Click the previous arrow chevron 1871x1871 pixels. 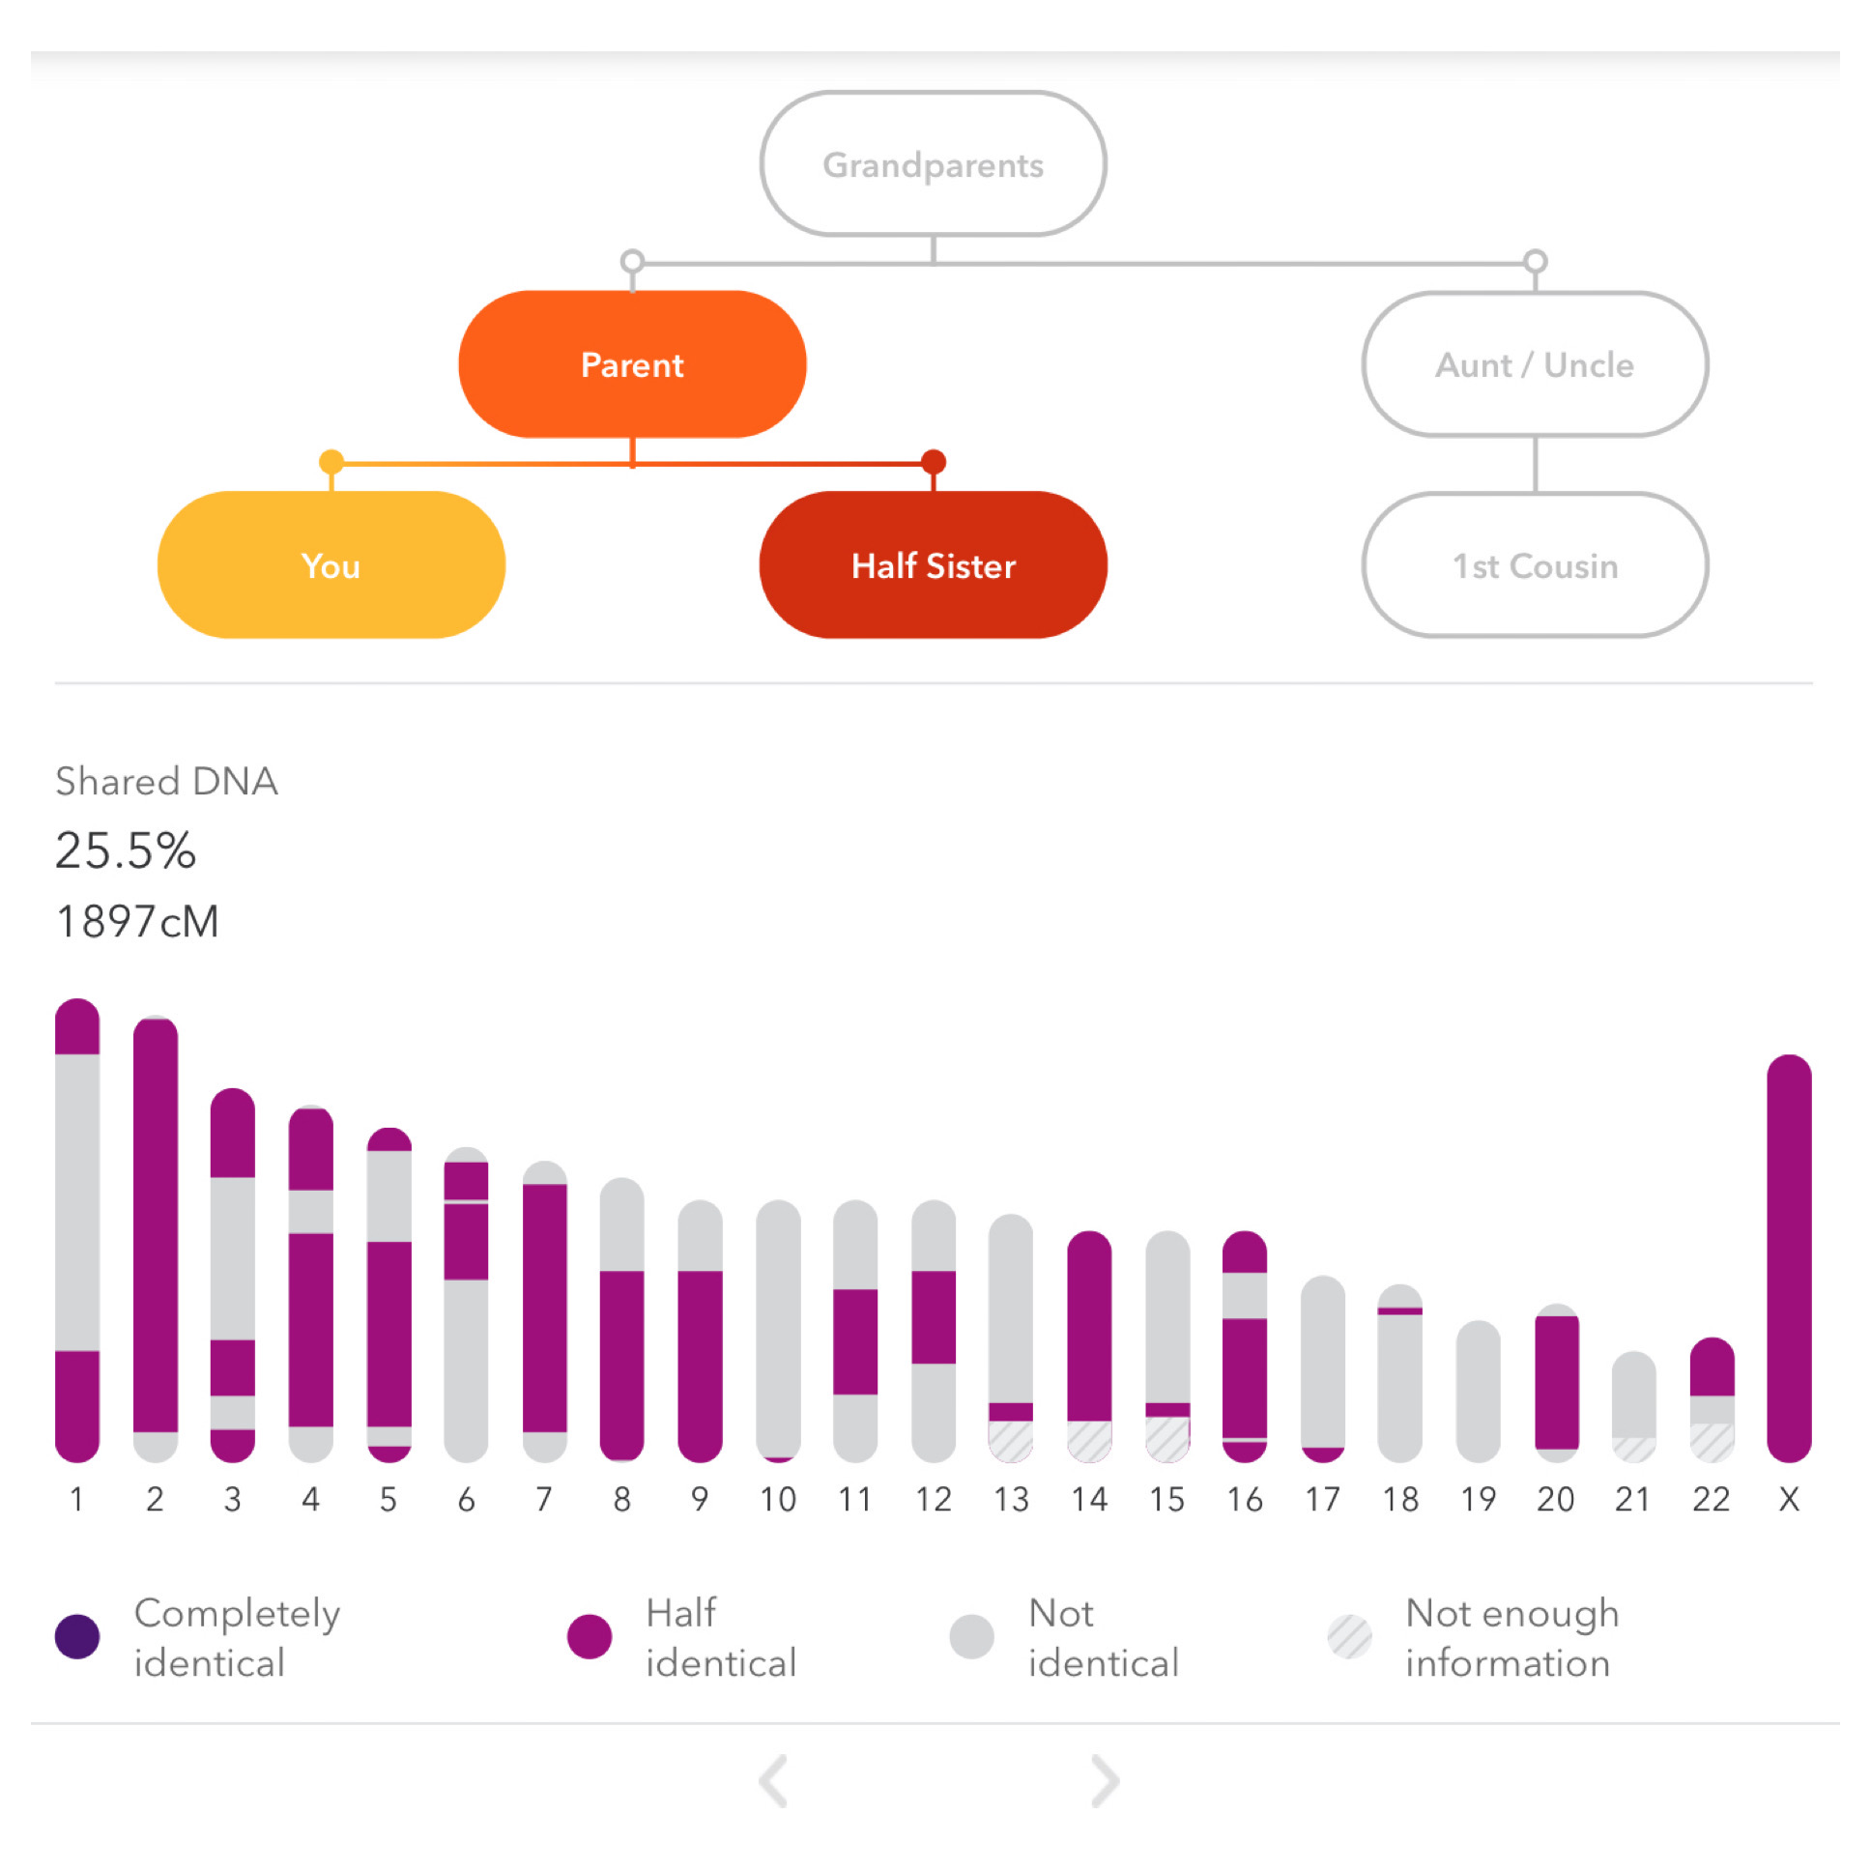(773, 1780)
